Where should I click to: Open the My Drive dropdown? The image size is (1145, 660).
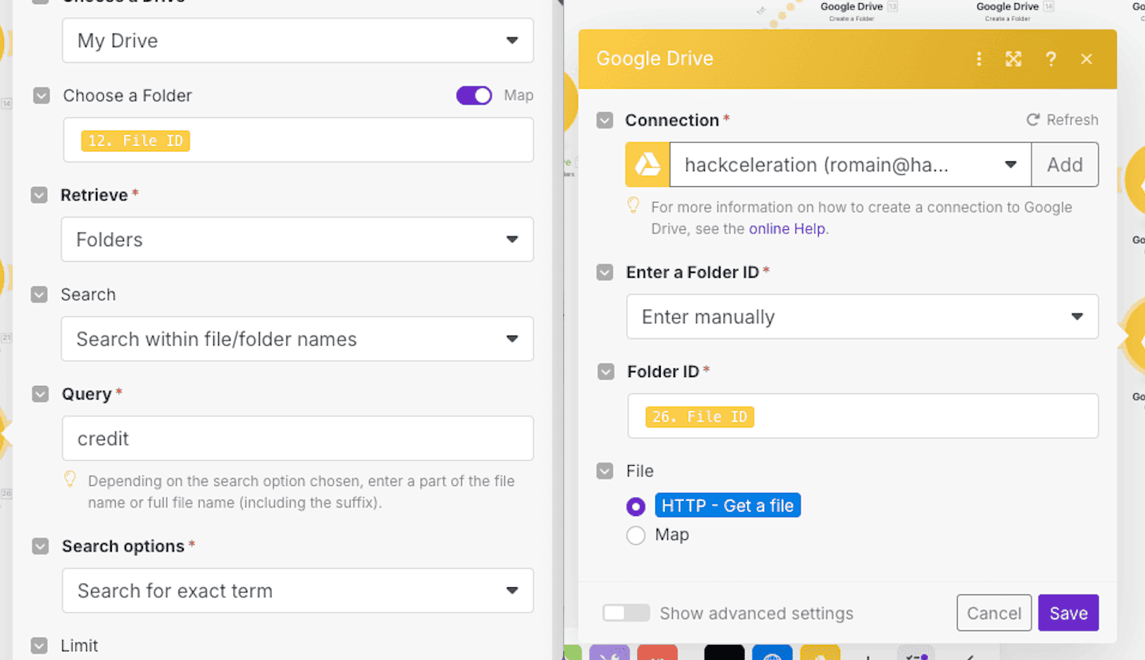[298, 41]
